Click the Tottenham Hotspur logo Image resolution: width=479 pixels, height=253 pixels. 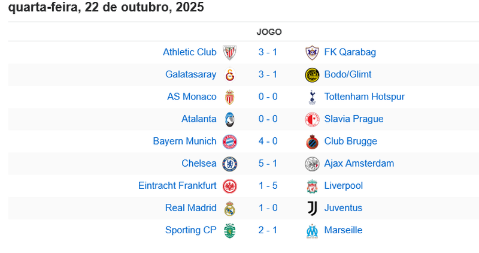(x=311, y=97)
